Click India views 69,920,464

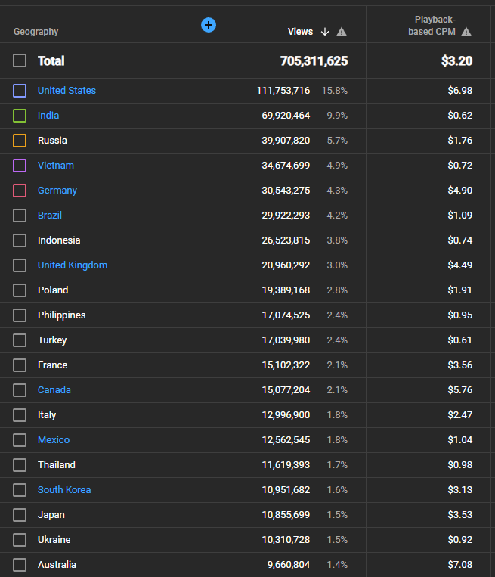tap(286, 116)
